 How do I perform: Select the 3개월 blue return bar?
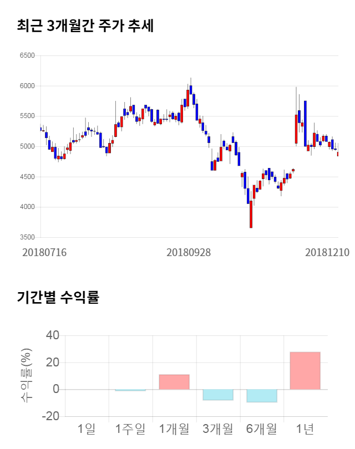pos(218,395)
